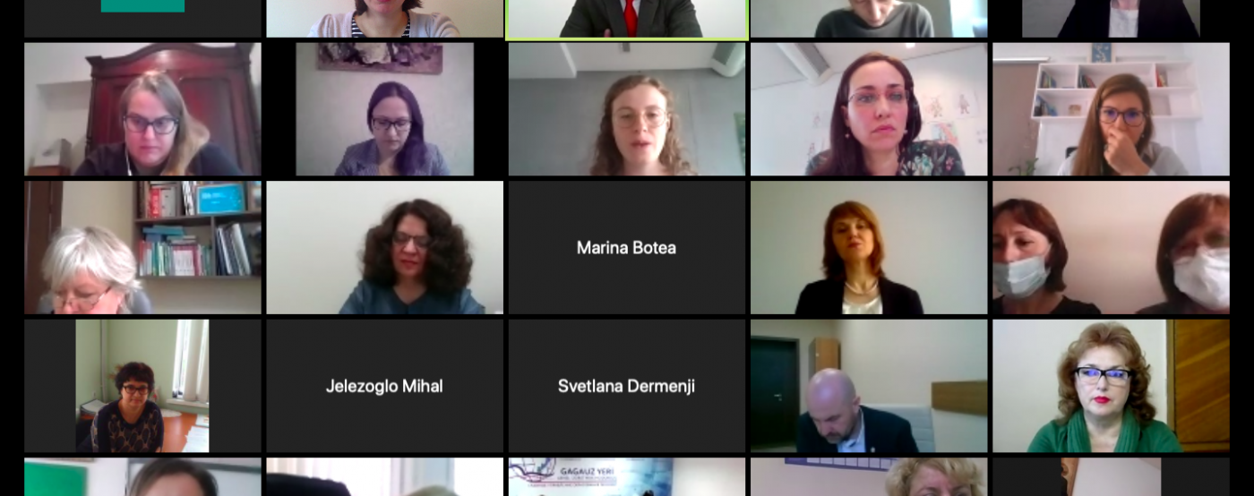1254x496 pixels.
Task: Click the blonde woman at bottom row
Action: point(869,477)
